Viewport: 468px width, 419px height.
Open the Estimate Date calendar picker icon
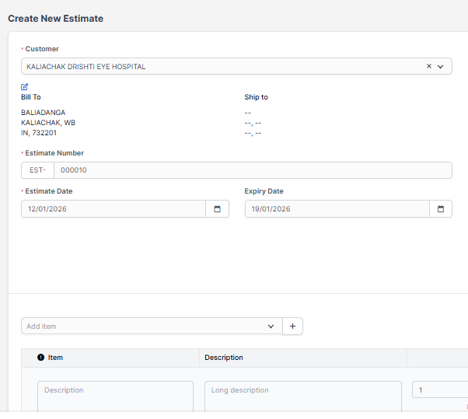(x=217, y=209)
